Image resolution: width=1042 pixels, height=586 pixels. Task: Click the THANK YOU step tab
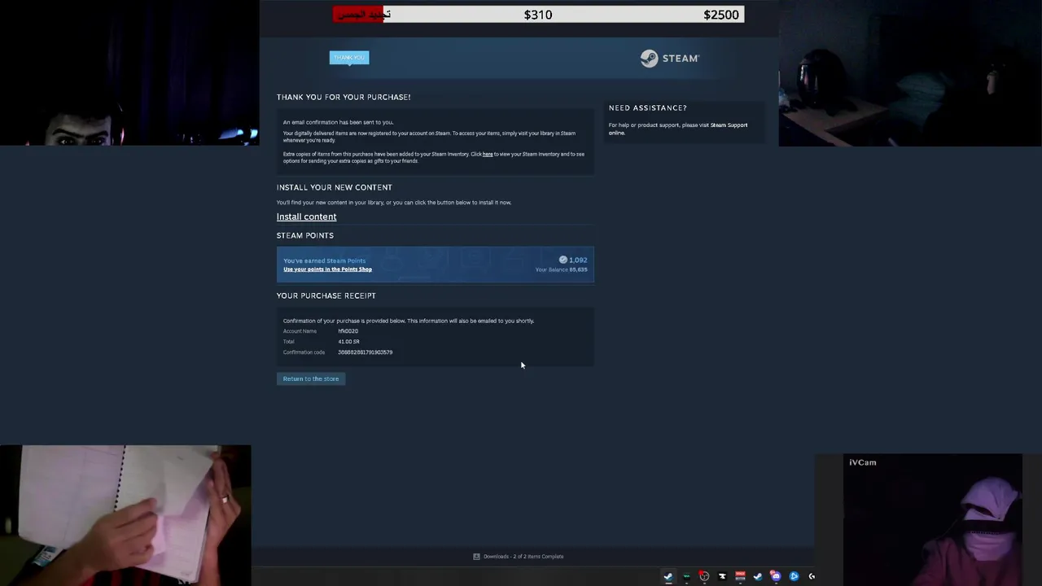pos(349,57)
